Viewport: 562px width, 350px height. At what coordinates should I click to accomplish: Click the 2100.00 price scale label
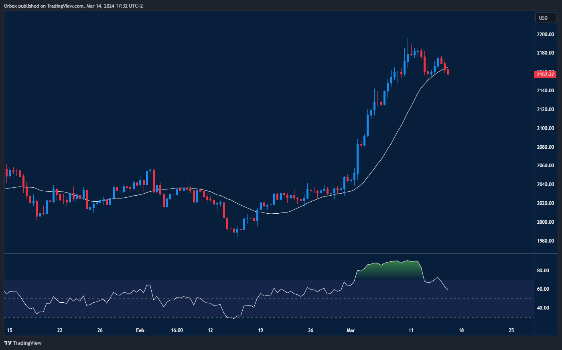tap(545, 128)
